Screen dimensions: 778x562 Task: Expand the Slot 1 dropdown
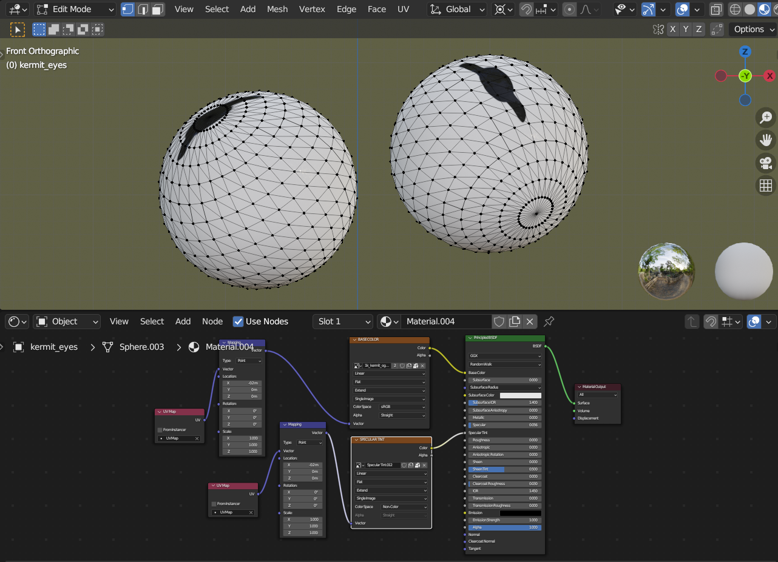[343, 321]
